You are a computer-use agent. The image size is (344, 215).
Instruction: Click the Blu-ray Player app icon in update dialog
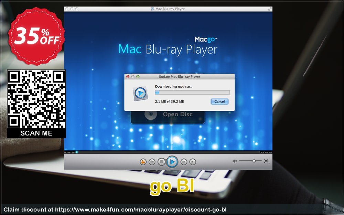(x=140, y=93)
